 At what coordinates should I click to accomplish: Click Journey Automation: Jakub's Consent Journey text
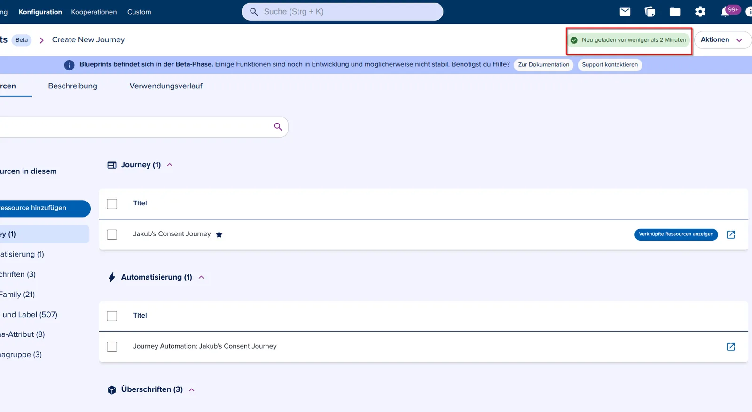click(205, 346)
